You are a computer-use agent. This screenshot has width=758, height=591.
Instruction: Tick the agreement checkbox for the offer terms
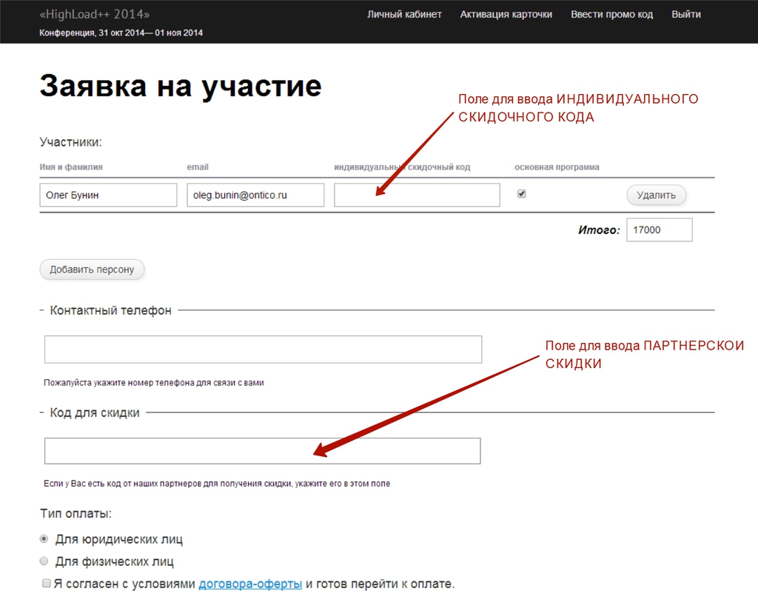(47, 584)
